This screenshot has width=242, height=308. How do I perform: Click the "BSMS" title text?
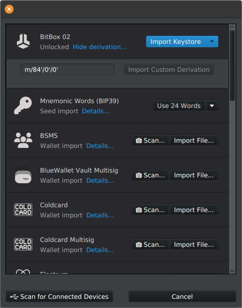click(x=49, y=136)
